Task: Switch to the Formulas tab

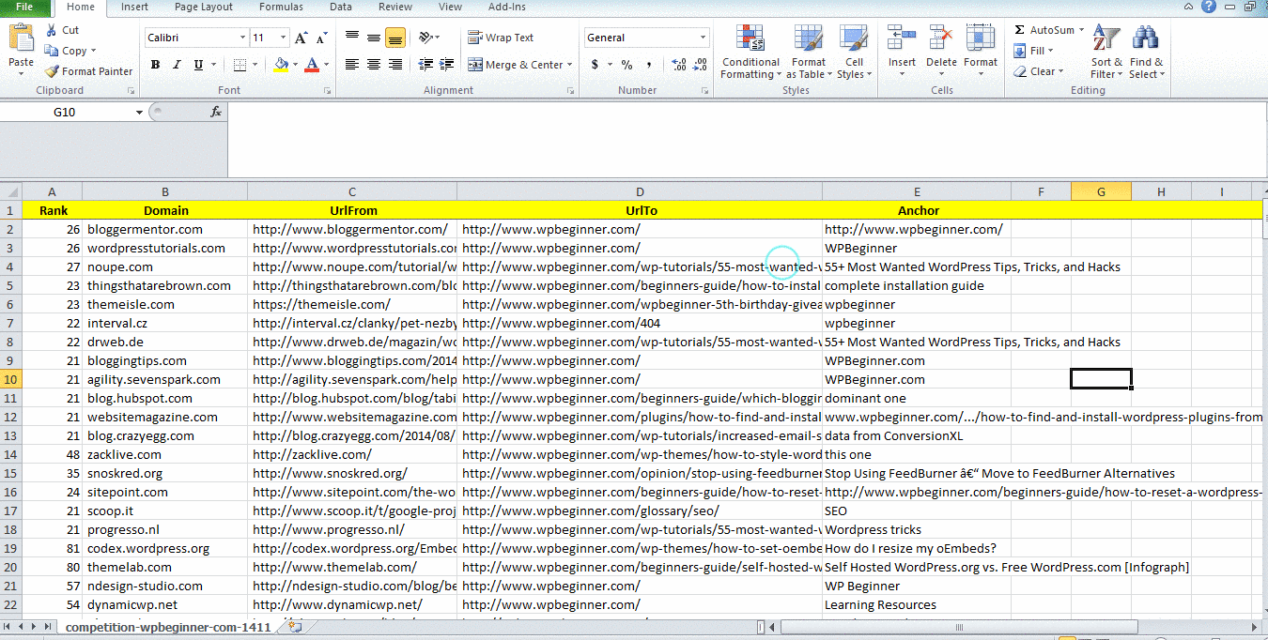Action: pyautogui.click(x=281, y=7)
